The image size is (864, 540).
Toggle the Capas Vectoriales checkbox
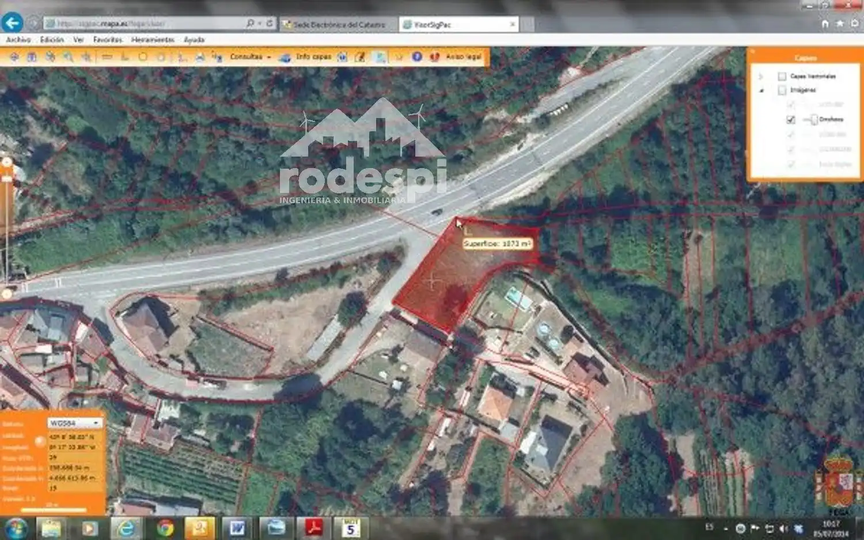(782, 76)
